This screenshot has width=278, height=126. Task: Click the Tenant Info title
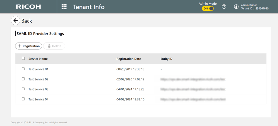89,7
